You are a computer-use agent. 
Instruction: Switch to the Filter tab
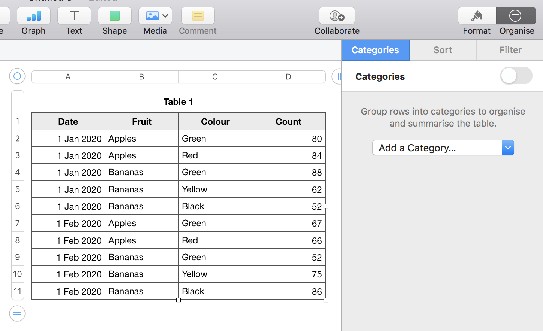510,50
